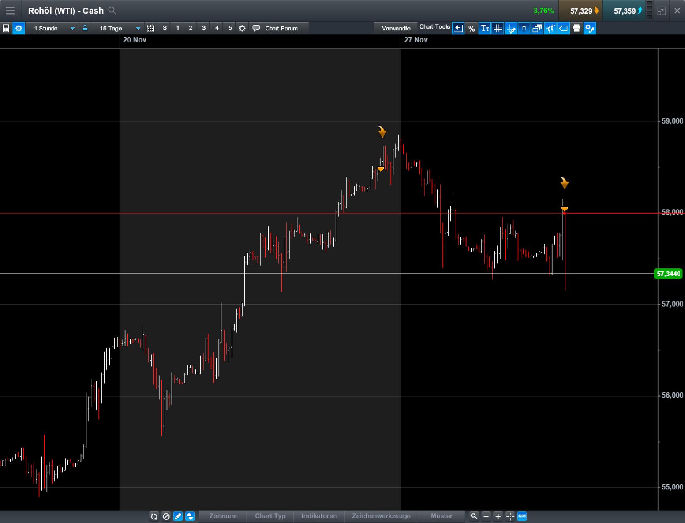Click the print chart icon
685x523 pixels.
click(577, 28)
